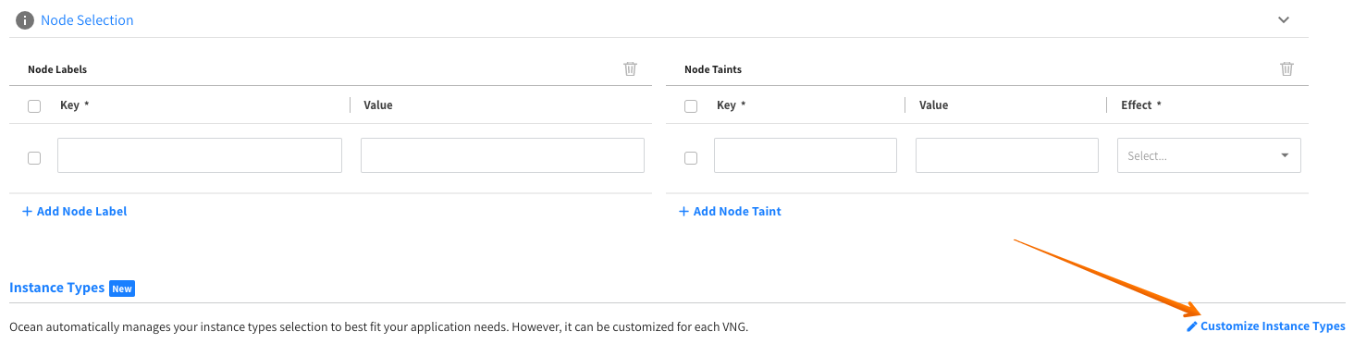Focus the Node Labels Key field

coord(200,155)
